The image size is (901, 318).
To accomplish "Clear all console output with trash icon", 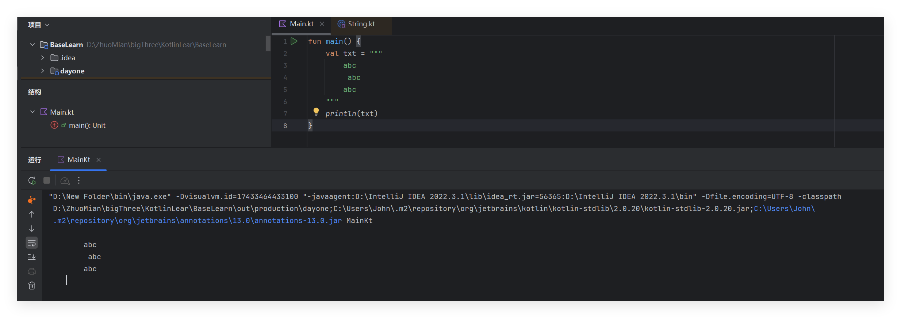I will pos(32,286).
